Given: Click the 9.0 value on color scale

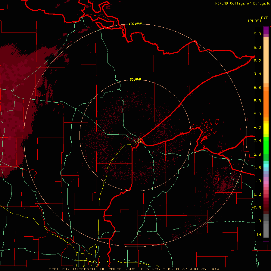Looking at the screenshot, I should tap(257, 47).
